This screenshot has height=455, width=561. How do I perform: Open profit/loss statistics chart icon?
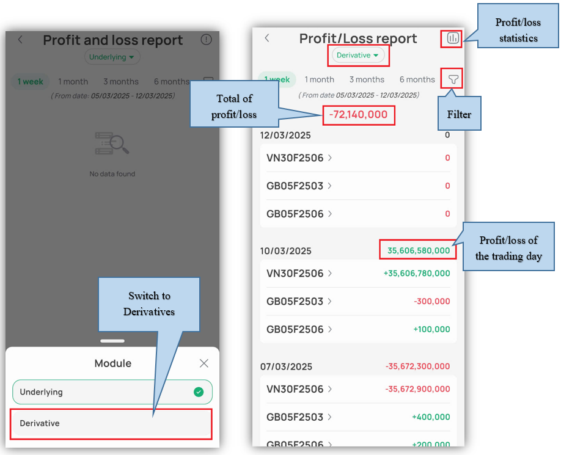452,38
